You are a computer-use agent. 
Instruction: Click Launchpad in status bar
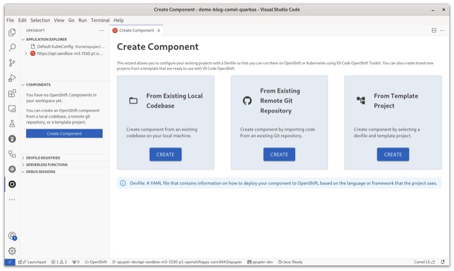(32, 262)
